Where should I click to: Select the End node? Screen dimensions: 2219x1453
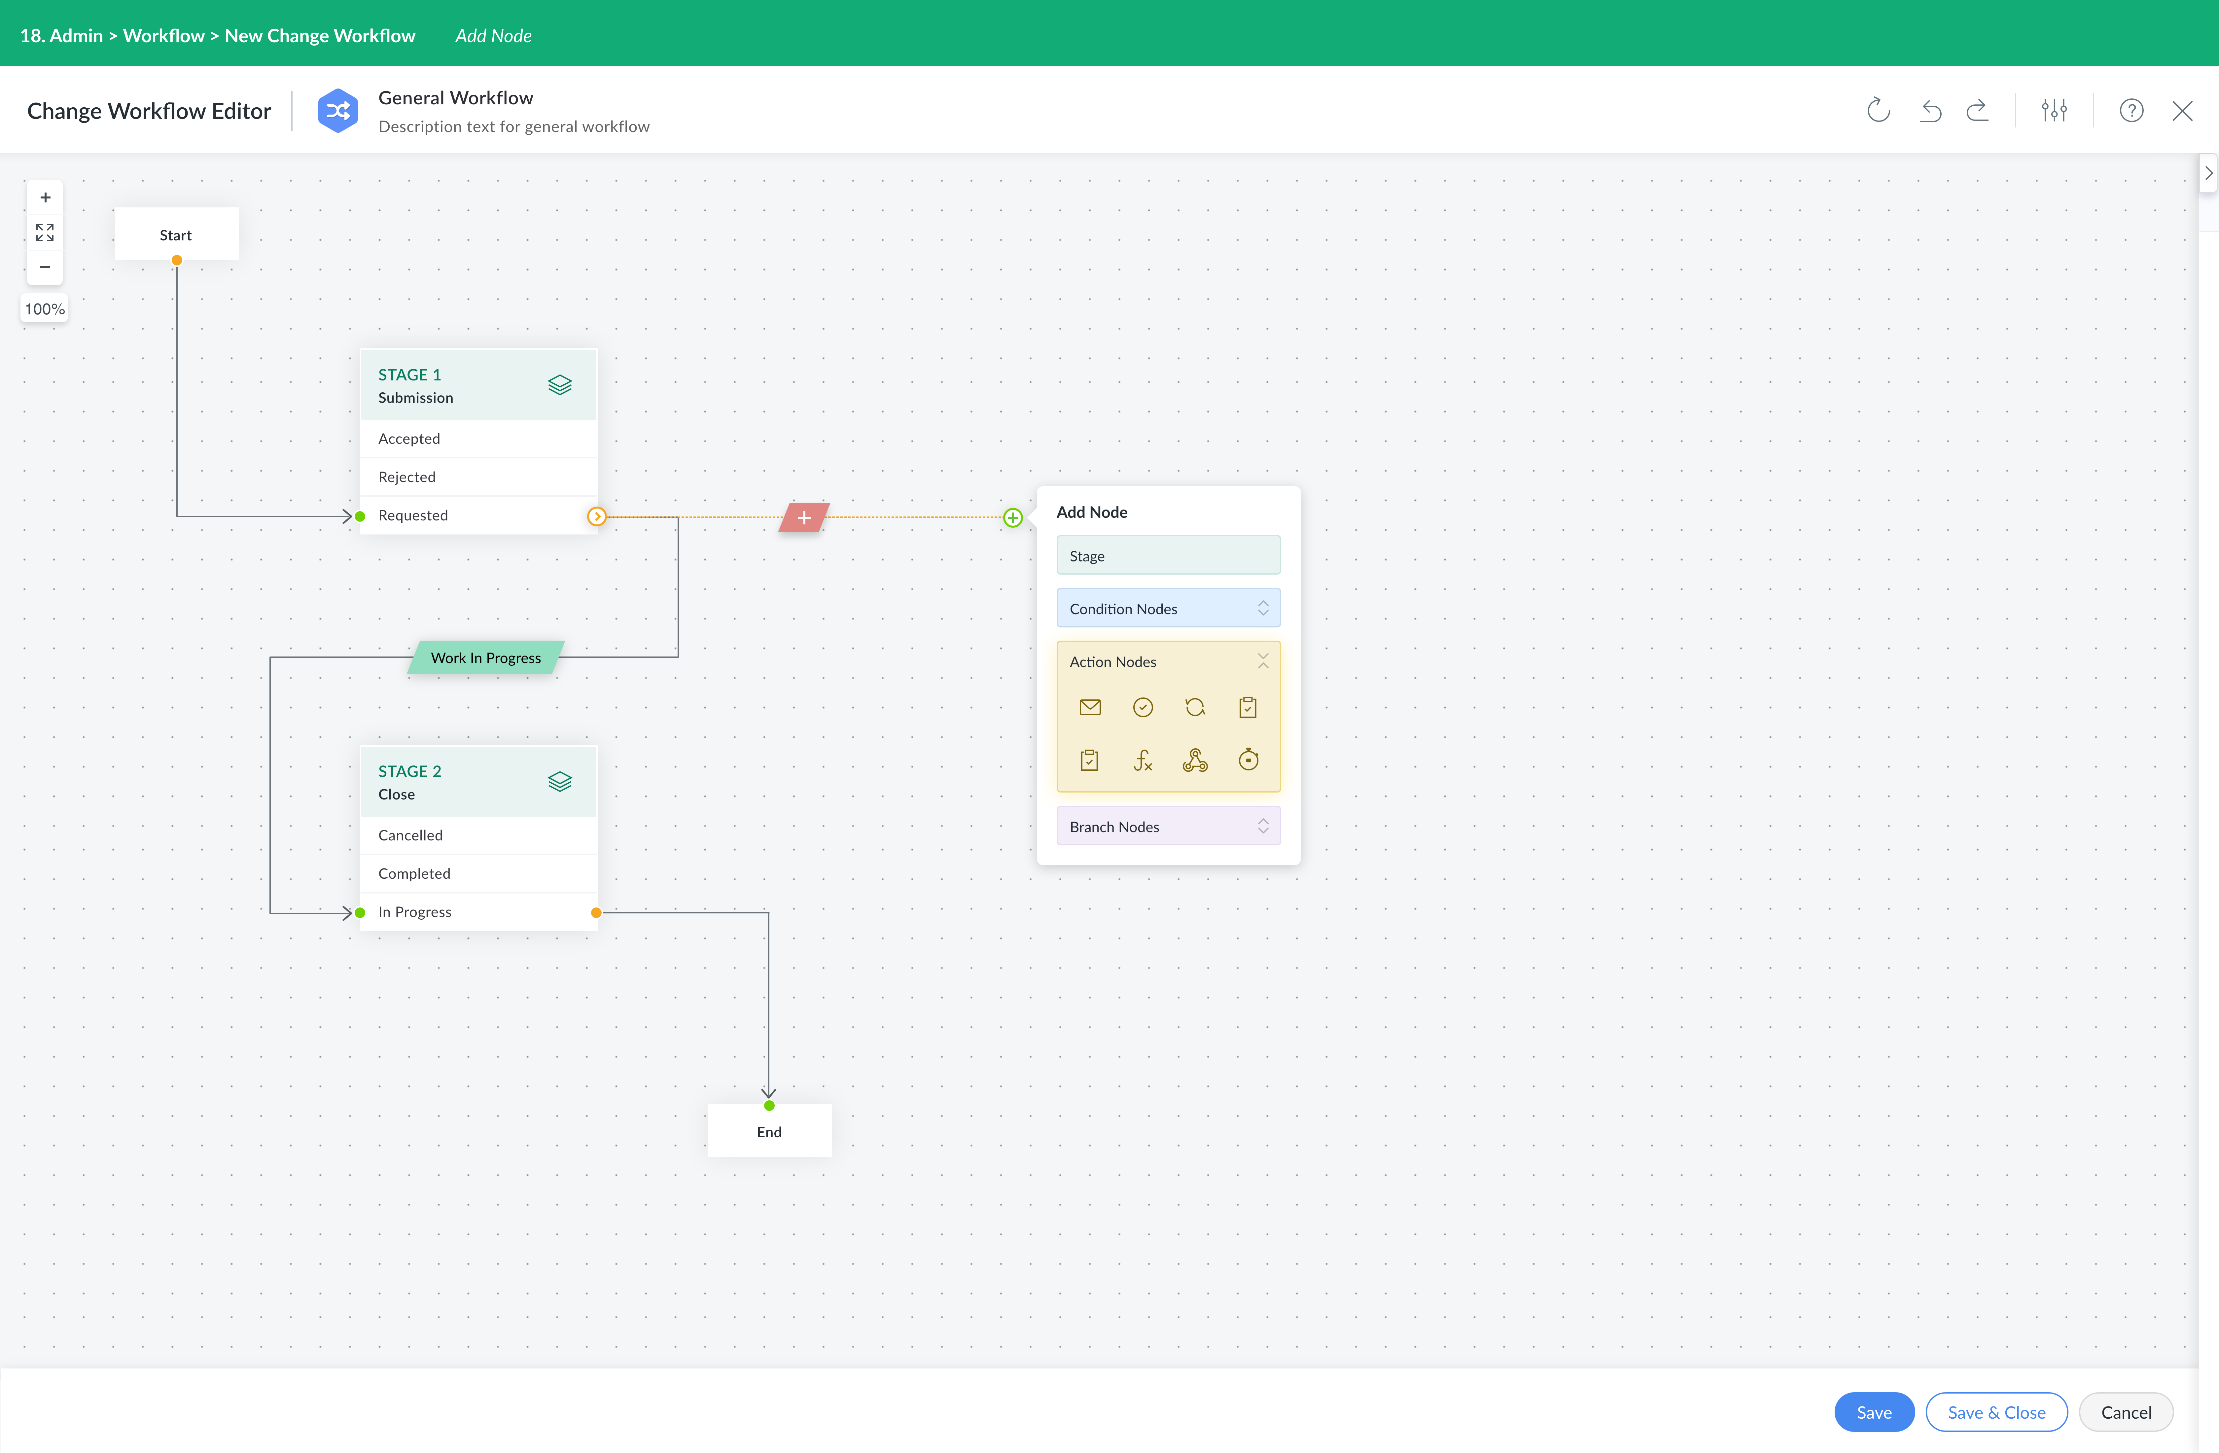coord(769,1131)
